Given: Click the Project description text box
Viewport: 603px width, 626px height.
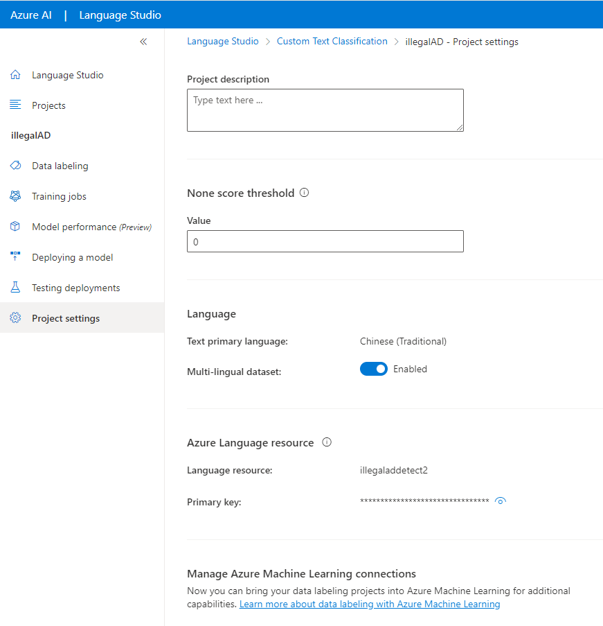Looking at the screenshot, I should click(x=325, y=110).
